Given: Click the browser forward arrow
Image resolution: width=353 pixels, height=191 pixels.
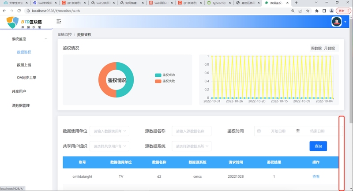Looking at the screenshot, I should [x=11, y=11].
